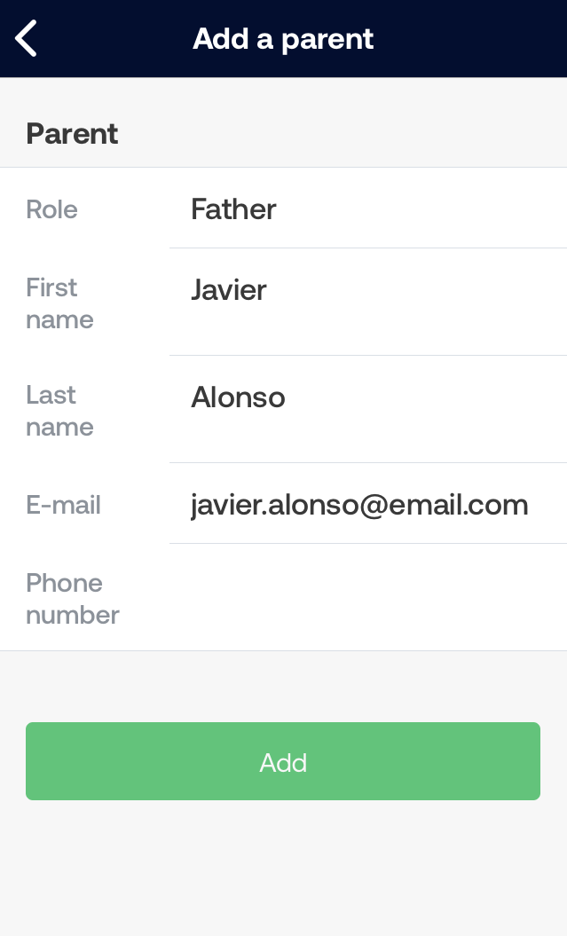Click the First name field containing Javier
Image resolution: width=567 pixels, height=936 pixels.
tap(367, 302)
